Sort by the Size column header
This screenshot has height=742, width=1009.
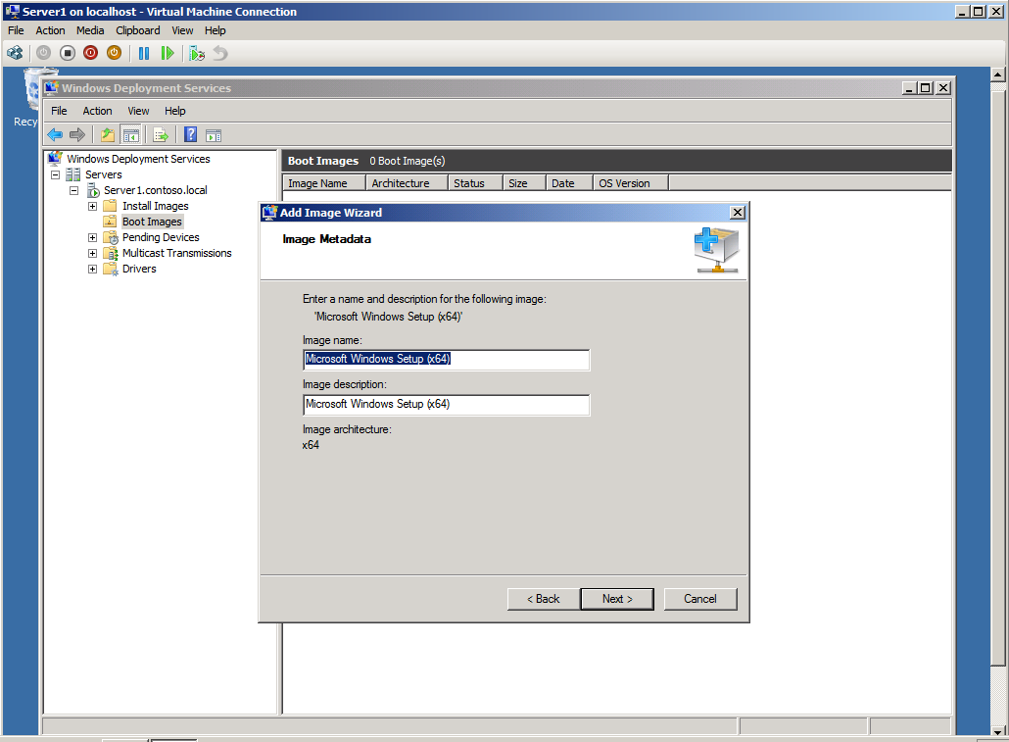(524, 183)
